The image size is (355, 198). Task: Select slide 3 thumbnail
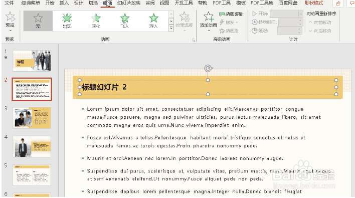click(x=32, y=118)
